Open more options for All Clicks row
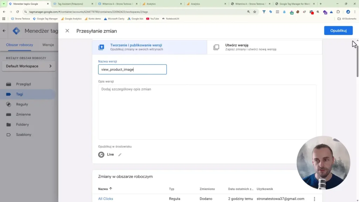The width and height of the screenshot is (359, 202). point(314,199)
